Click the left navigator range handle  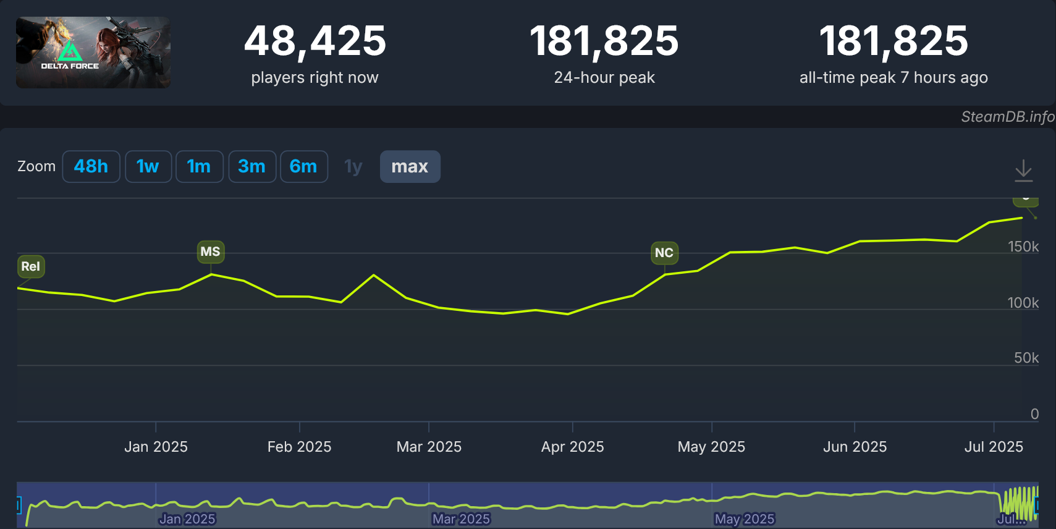[x=19, y=505]
